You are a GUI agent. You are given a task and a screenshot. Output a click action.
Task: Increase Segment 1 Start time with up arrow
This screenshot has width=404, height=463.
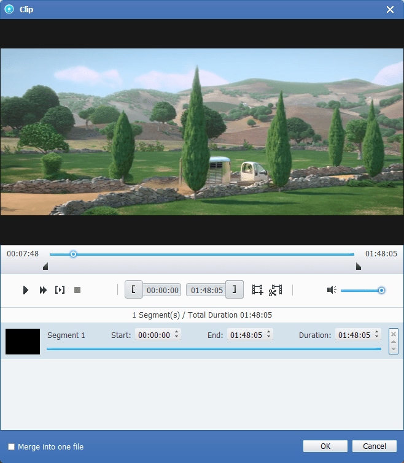point(176,332)
